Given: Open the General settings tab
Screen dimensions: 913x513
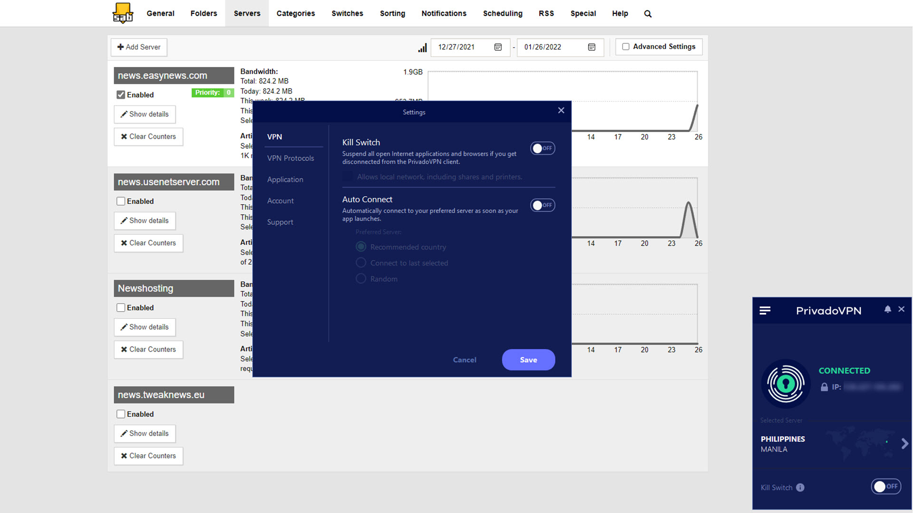Looking at the screenshot, I should click(x=160, y=13).
